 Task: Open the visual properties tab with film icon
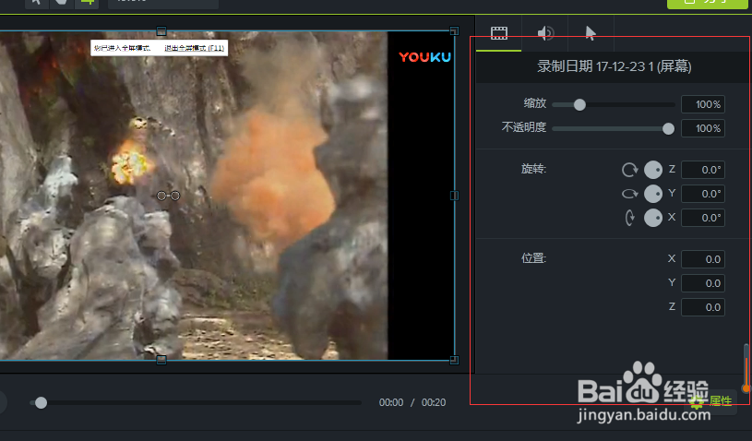[499, 33]
